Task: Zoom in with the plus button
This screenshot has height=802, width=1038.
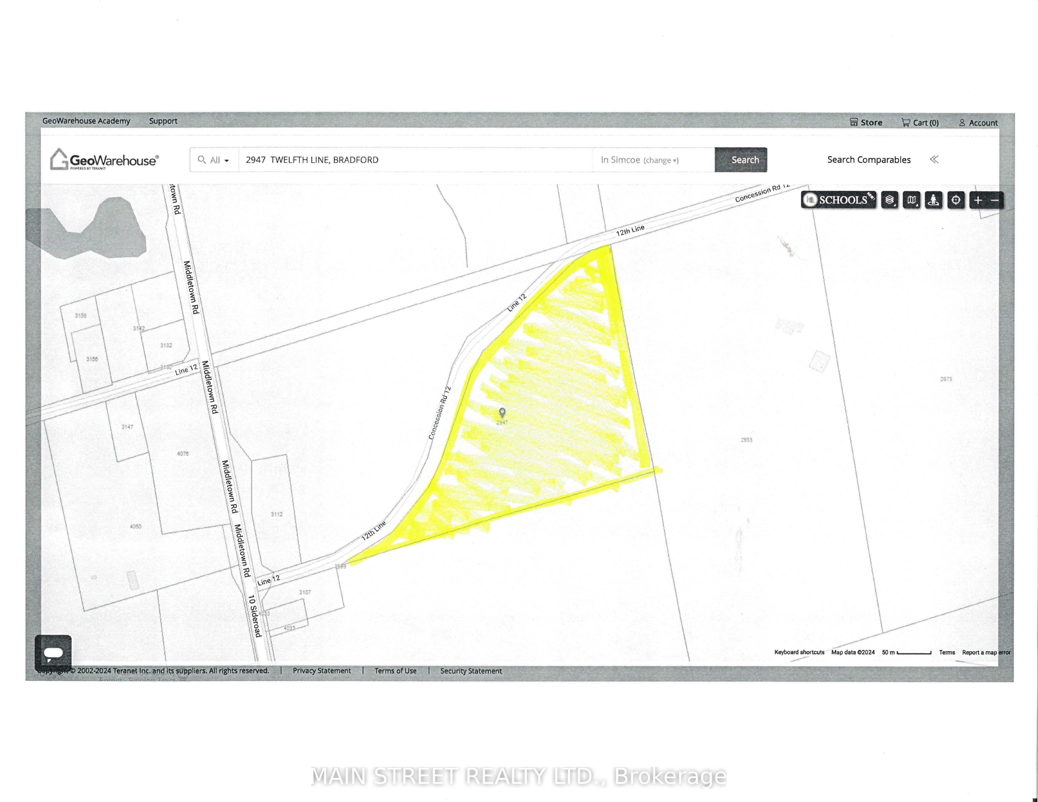Action: point(978,200)
